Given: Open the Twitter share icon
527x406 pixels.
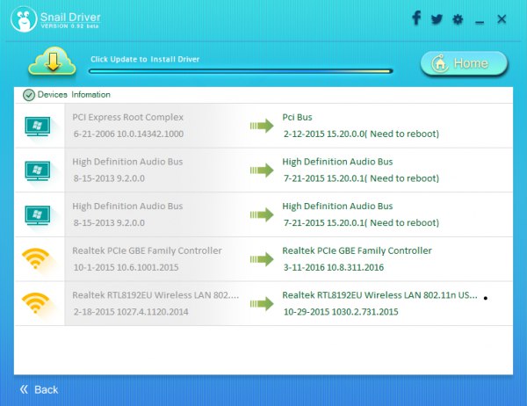Looking at the screenshot, I should coord(437,19).
